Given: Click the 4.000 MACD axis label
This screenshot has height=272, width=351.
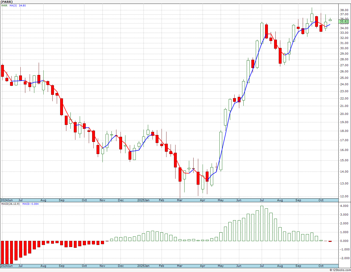Looking at the screenshot, I should click(344, 206).
